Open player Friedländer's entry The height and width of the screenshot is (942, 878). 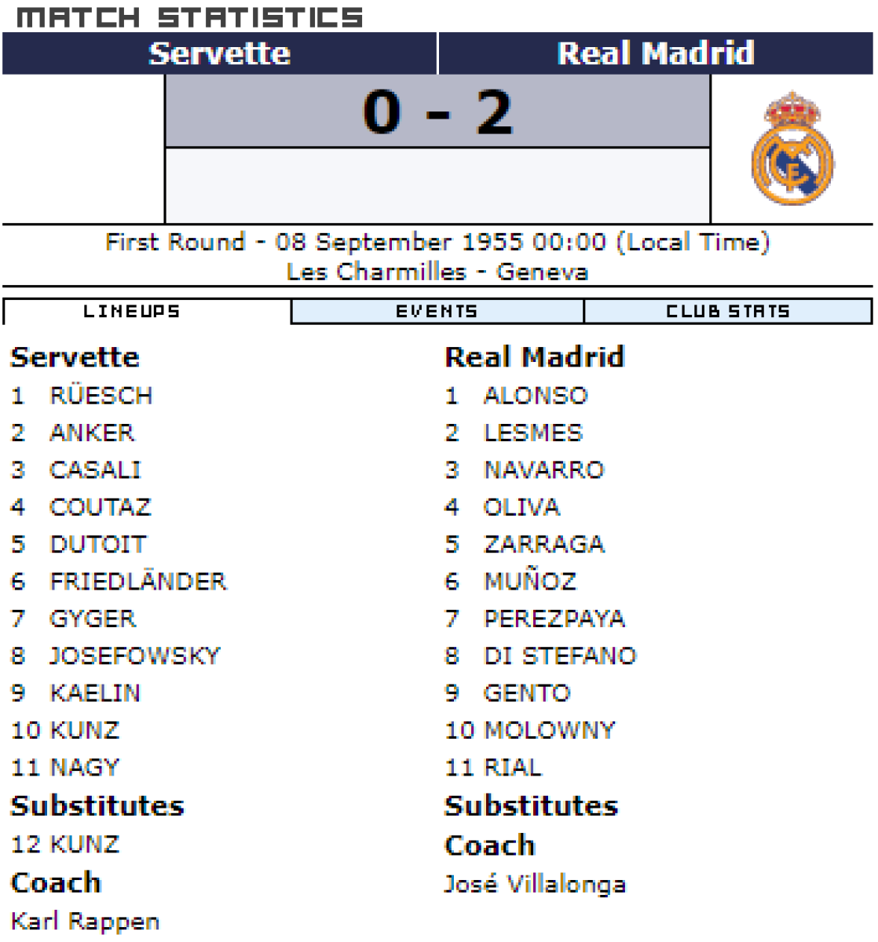[x=137, y=582]
